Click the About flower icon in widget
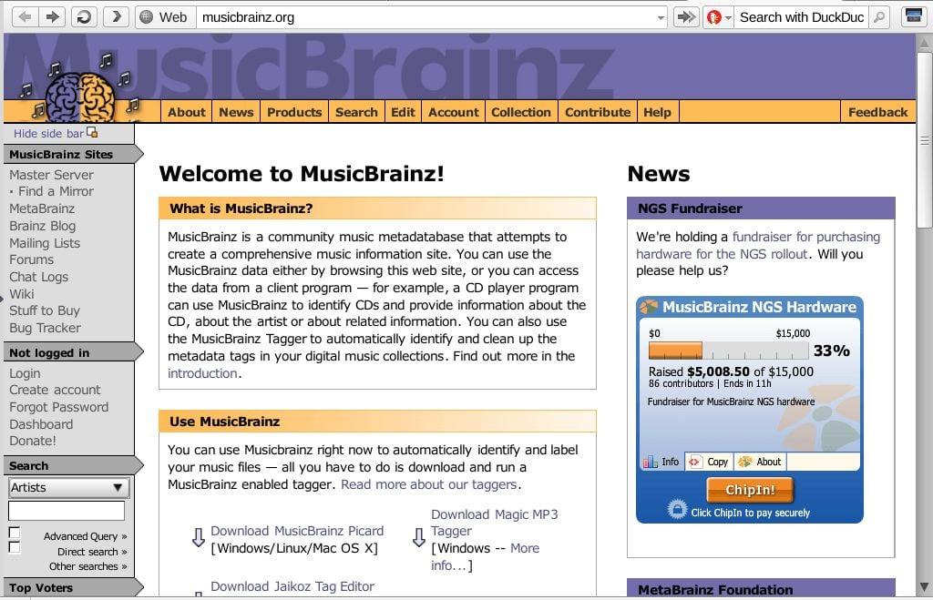Viewport: 933px width, 600px height. pyautogui.click(x=744, y=462)
